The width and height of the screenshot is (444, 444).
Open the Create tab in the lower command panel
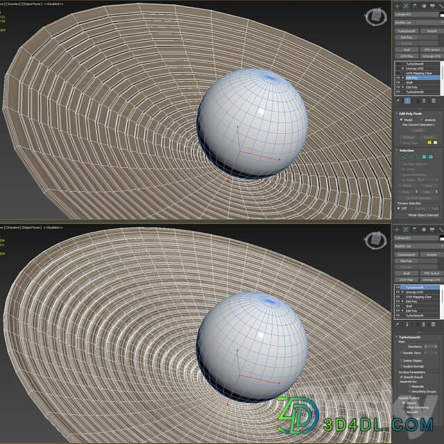[x=397, y=230]
